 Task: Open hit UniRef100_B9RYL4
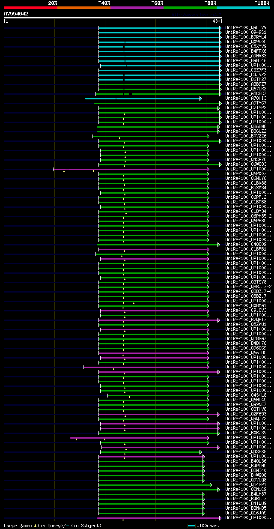tap(246, 37)
